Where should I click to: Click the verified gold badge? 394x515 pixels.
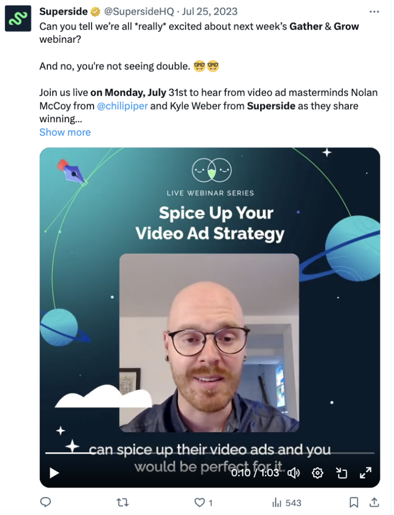coord(96,12)
